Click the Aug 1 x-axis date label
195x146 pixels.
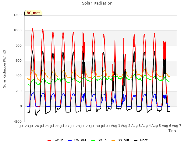point(115,126)
